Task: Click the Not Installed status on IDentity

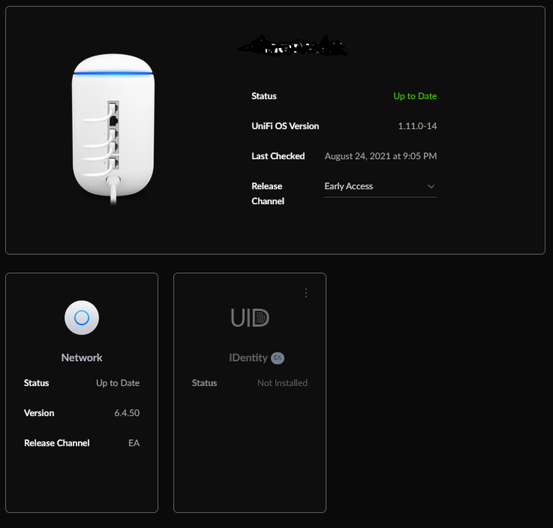Action: coord(282,383)
